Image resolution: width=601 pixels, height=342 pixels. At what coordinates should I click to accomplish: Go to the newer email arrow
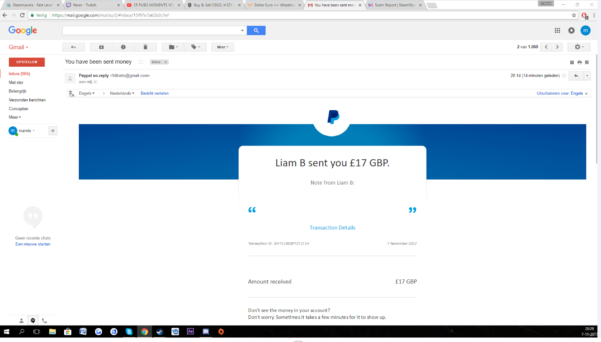point(546,47)
